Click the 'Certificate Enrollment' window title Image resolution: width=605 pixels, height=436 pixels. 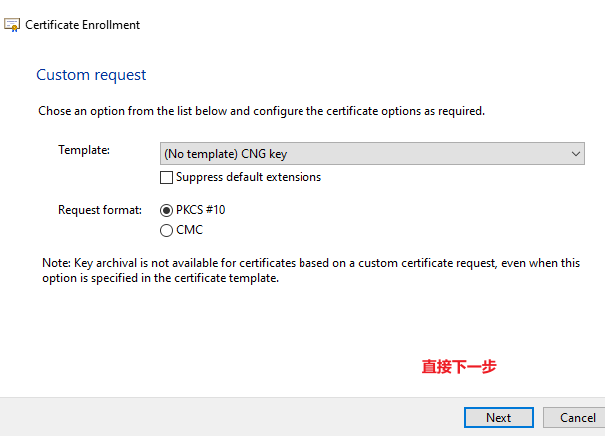tap(82, 25)
